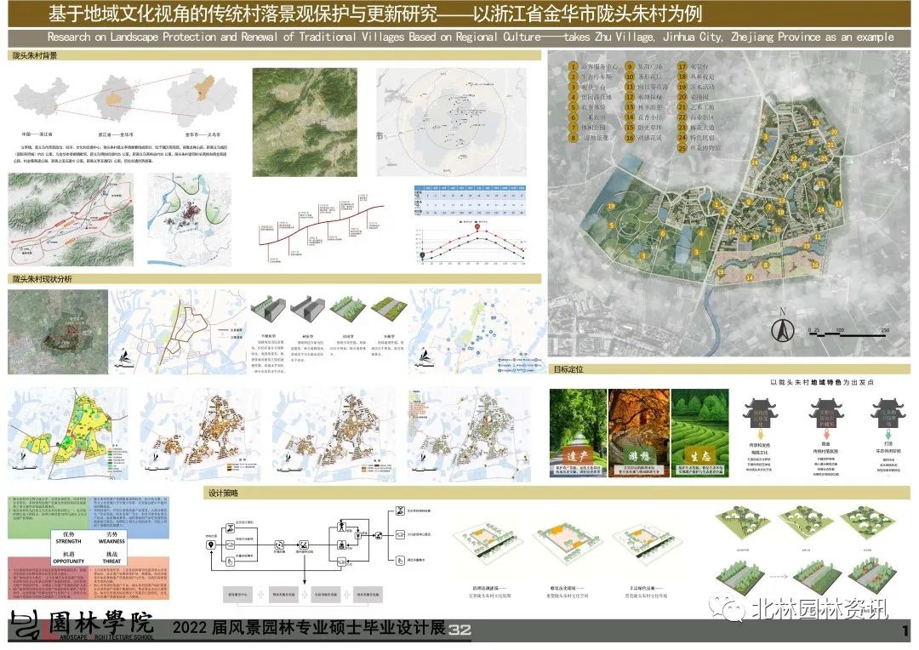The height and width of the screenshot is (650, 919).
Task: Click the English subtitle starting with Research
Action: tap(471, 37)
